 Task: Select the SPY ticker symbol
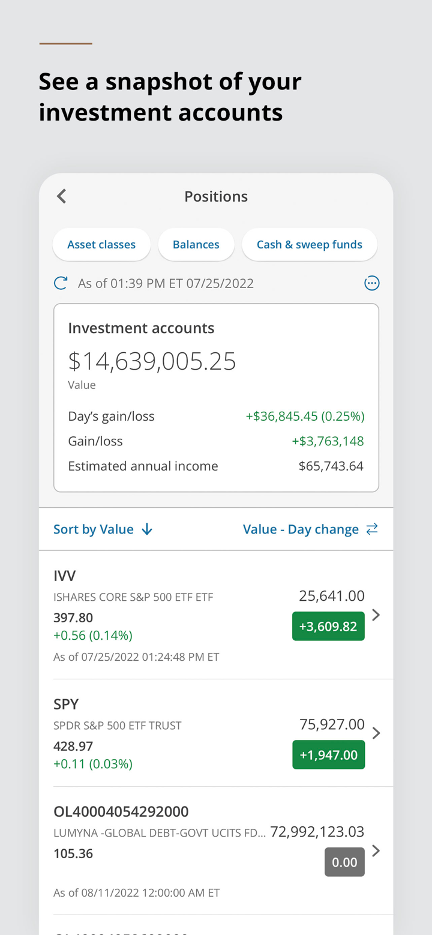pos(66,704)
